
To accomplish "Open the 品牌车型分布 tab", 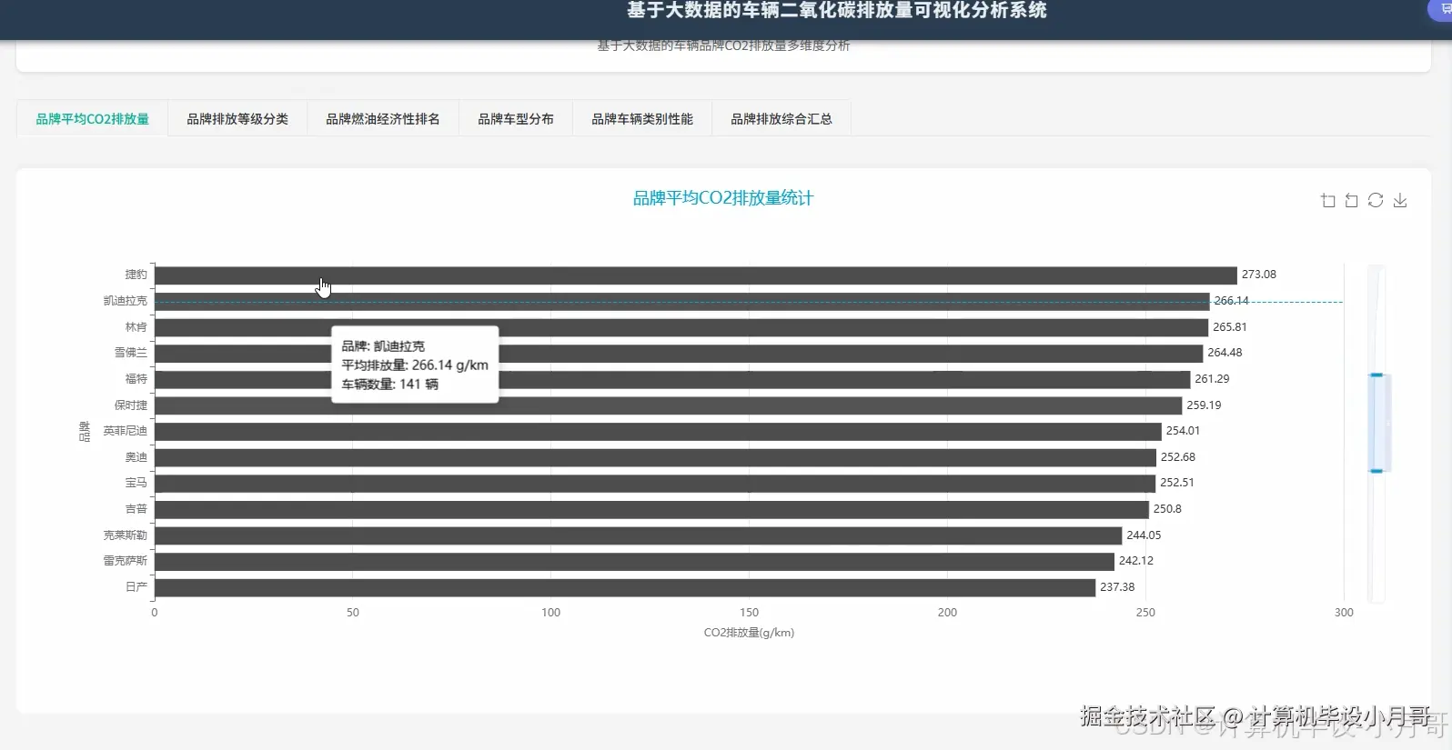I will pos(516,119).
